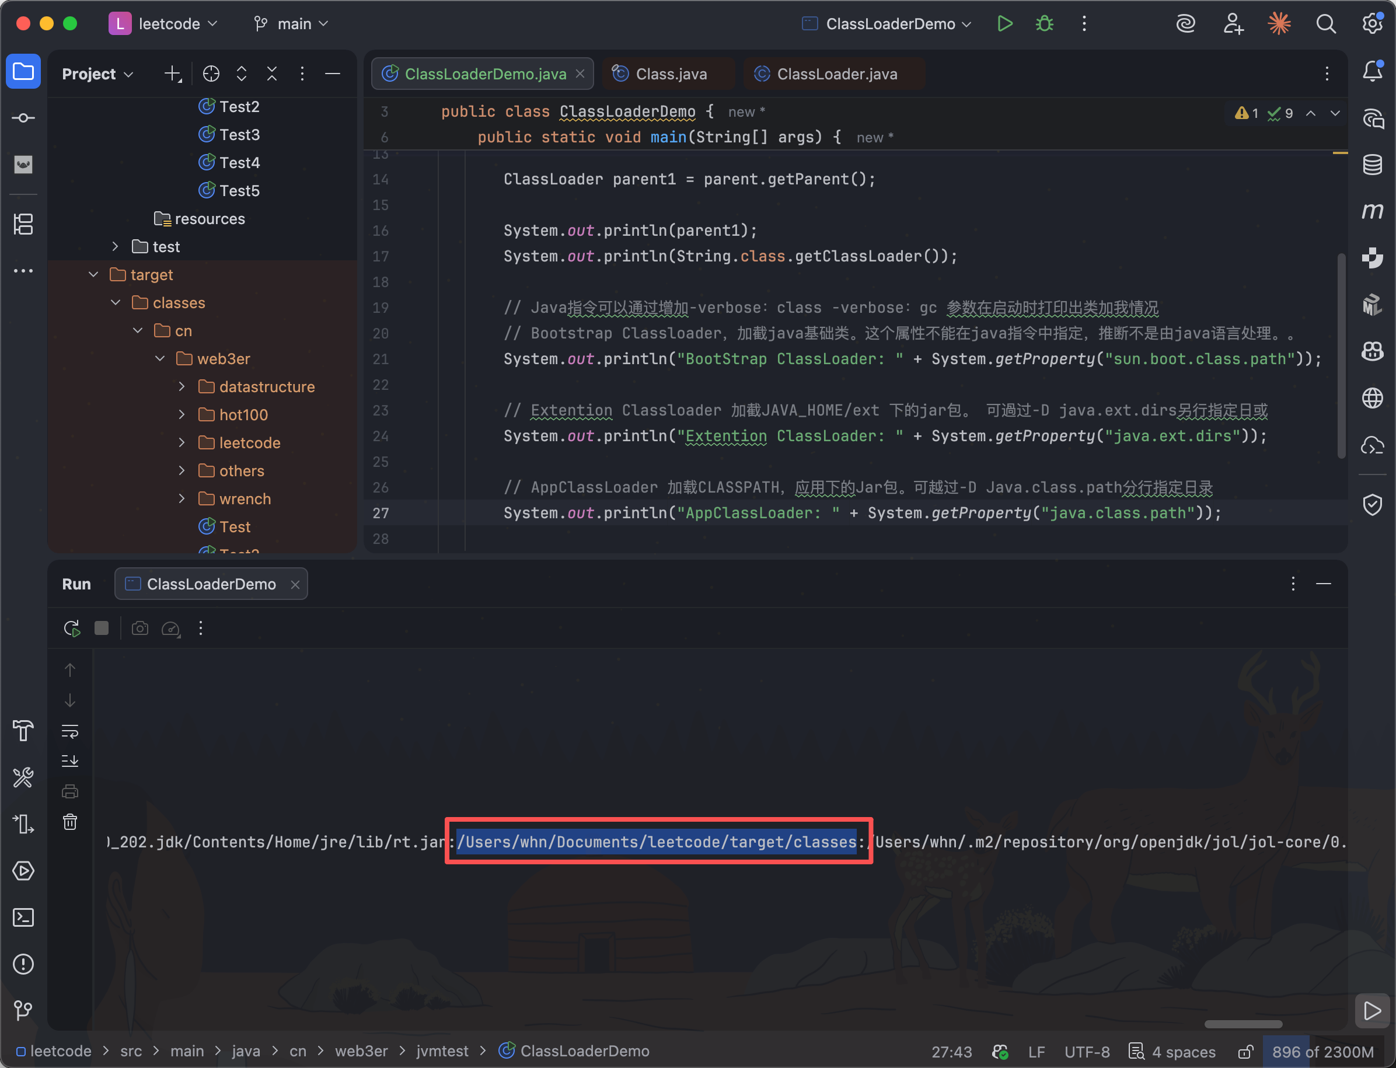The image size is (1396, 1068).
Task: Stop the running process
Action: (x=102, y=628)
